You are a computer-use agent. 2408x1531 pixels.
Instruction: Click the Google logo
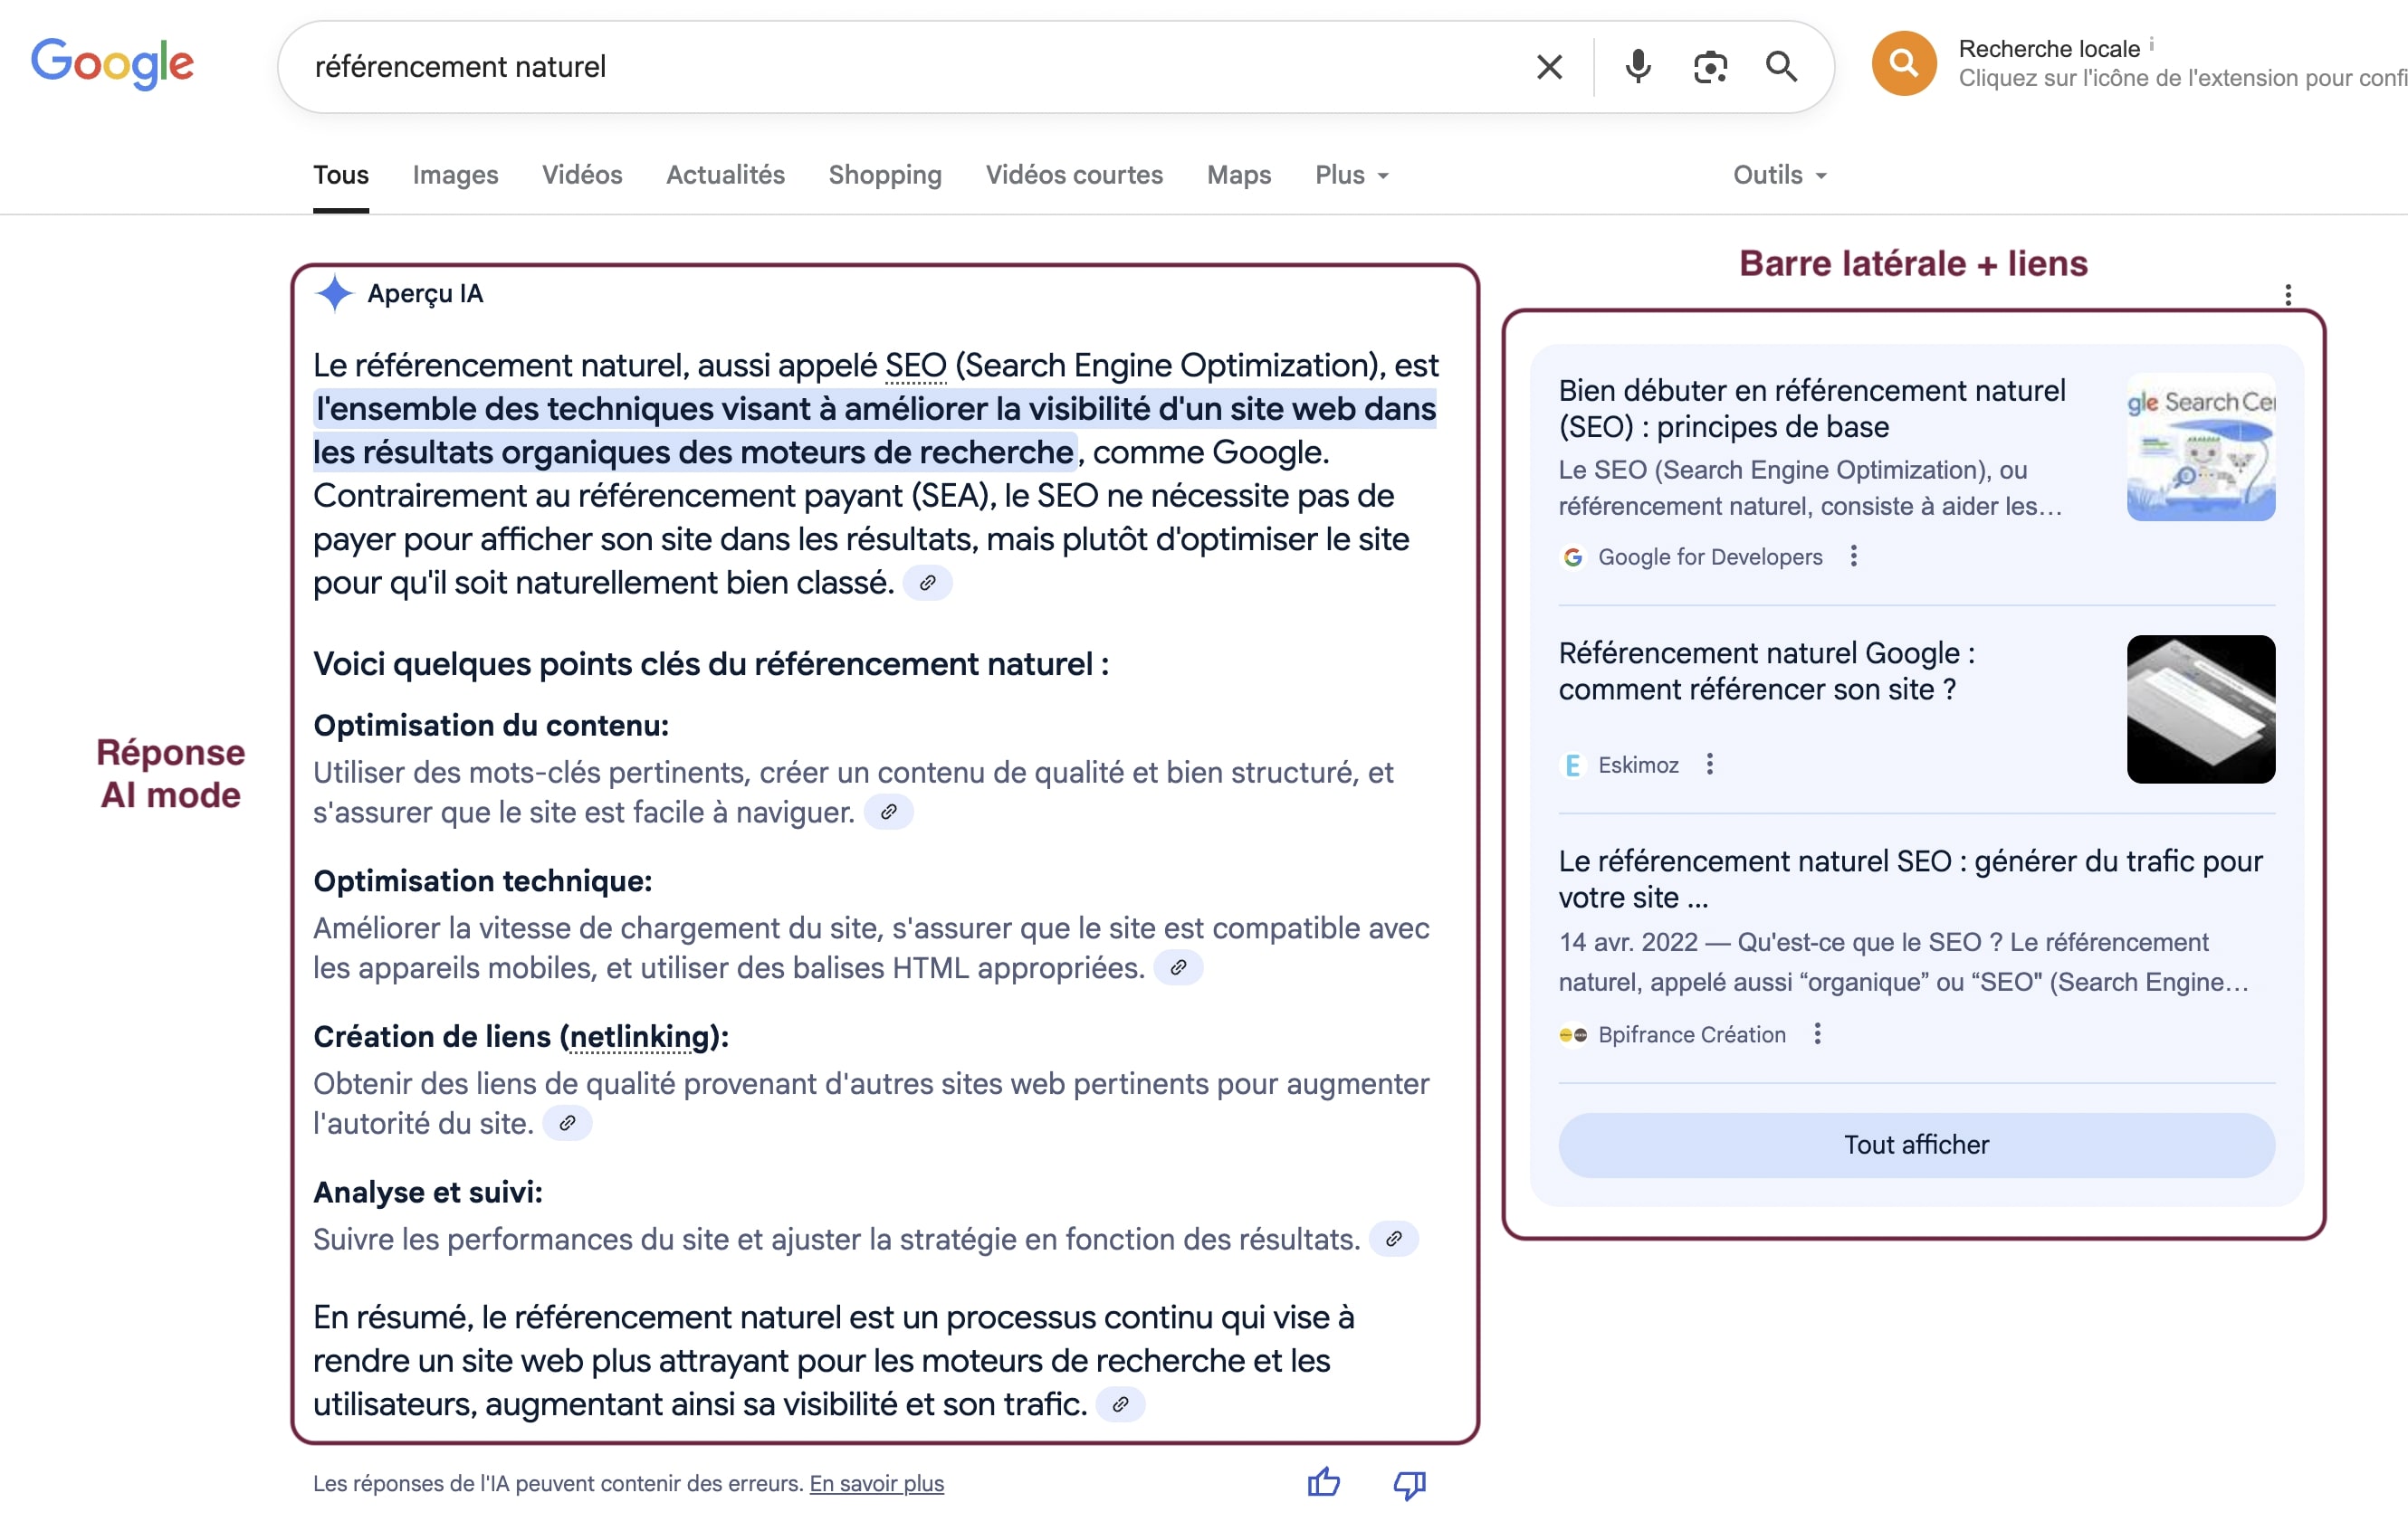tap(112, 64)
